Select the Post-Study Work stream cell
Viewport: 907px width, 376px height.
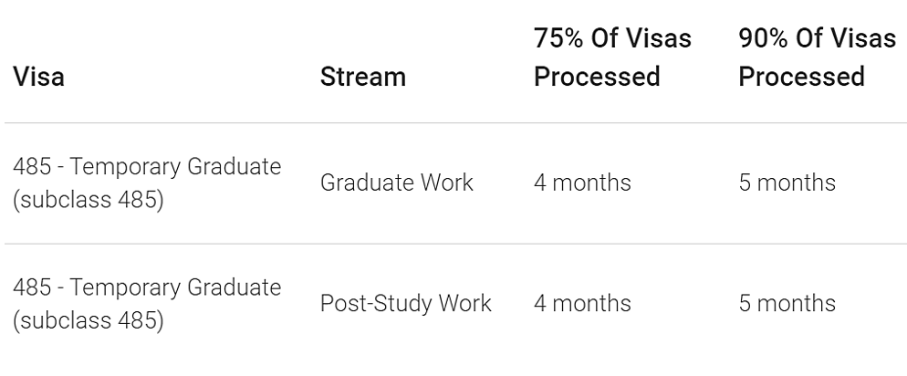(x=405, y=304)
